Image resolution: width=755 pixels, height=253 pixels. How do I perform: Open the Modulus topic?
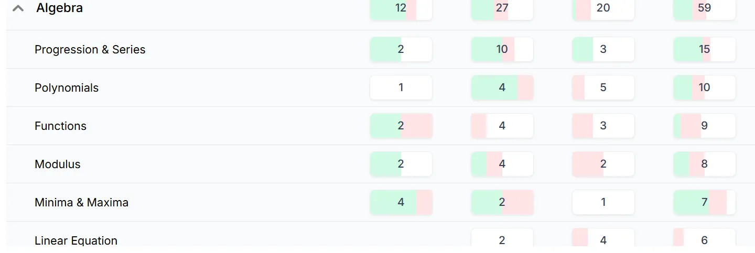coord(58,164)
